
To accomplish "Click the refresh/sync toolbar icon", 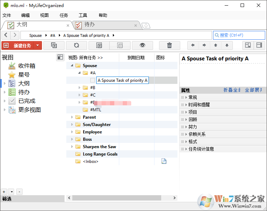I will click(x=77, y=45).
